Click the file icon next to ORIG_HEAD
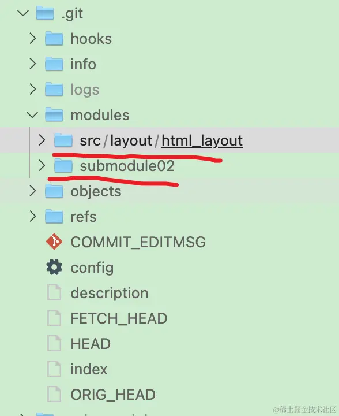This screenshot has height=416, width=339. coord(54,394)
